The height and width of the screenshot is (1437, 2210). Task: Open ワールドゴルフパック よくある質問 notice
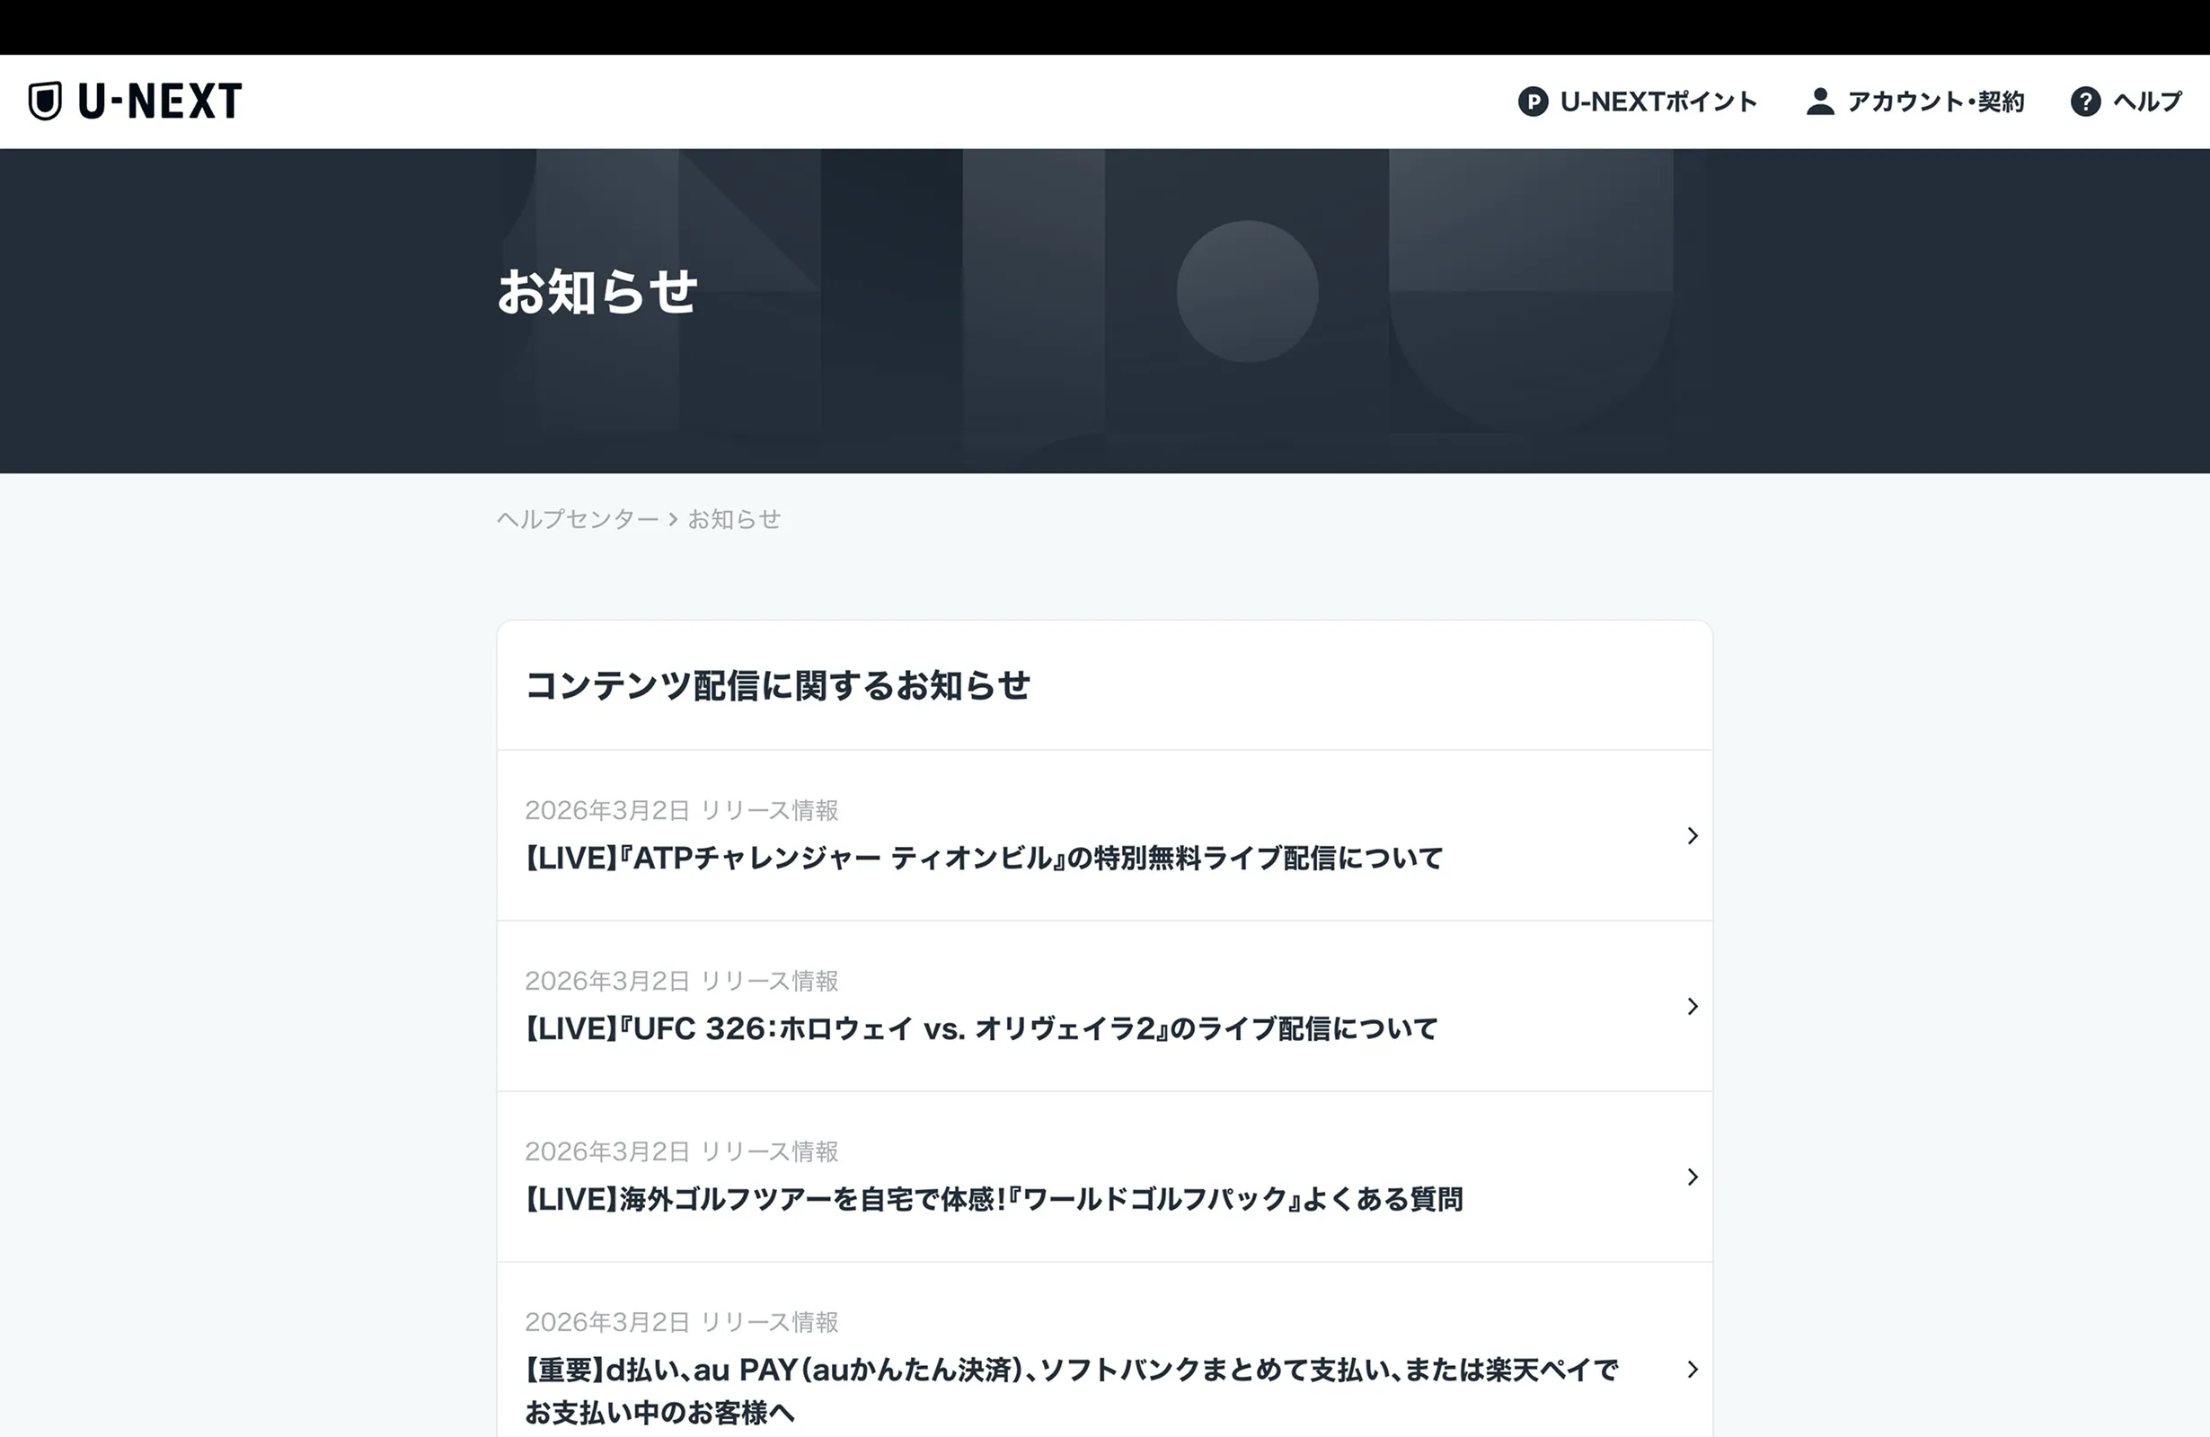pyautogui.click(x=1104, y=1177)
